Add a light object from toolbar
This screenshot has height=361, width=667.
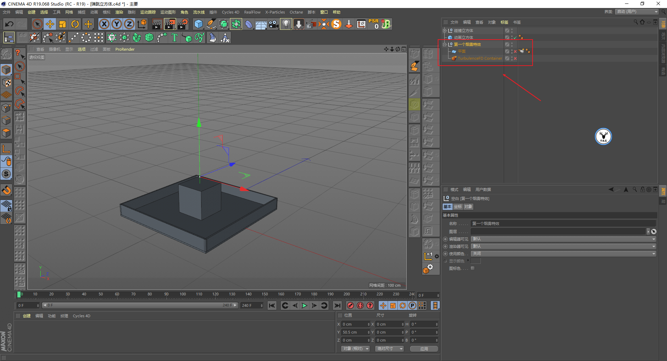(x=286, y=24)
